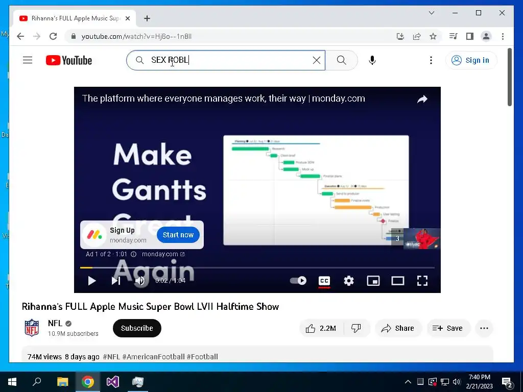Screen dimensions: 523x392
Task: Dislike the video
Action: (356, 328)
